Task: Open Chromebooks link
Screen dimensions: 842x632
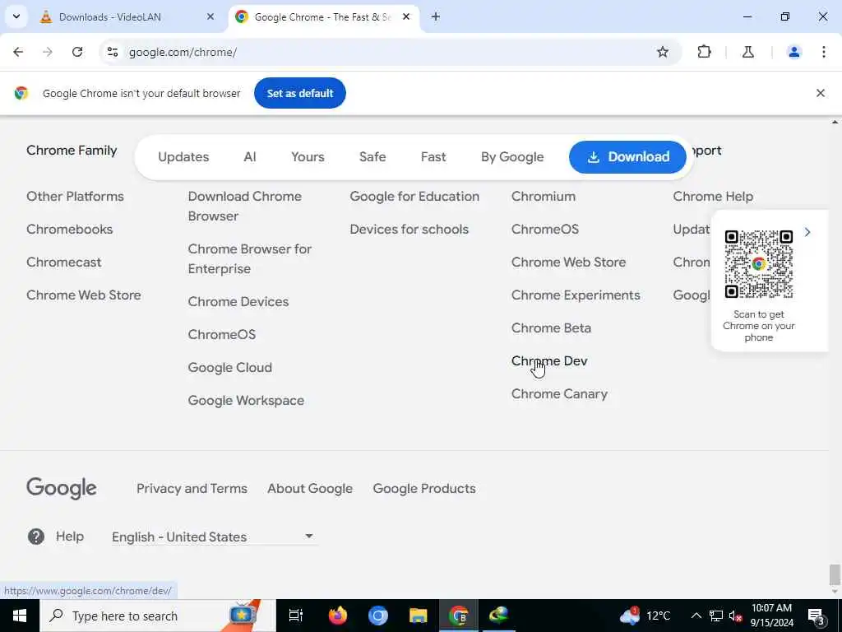Action: (70, 230)
